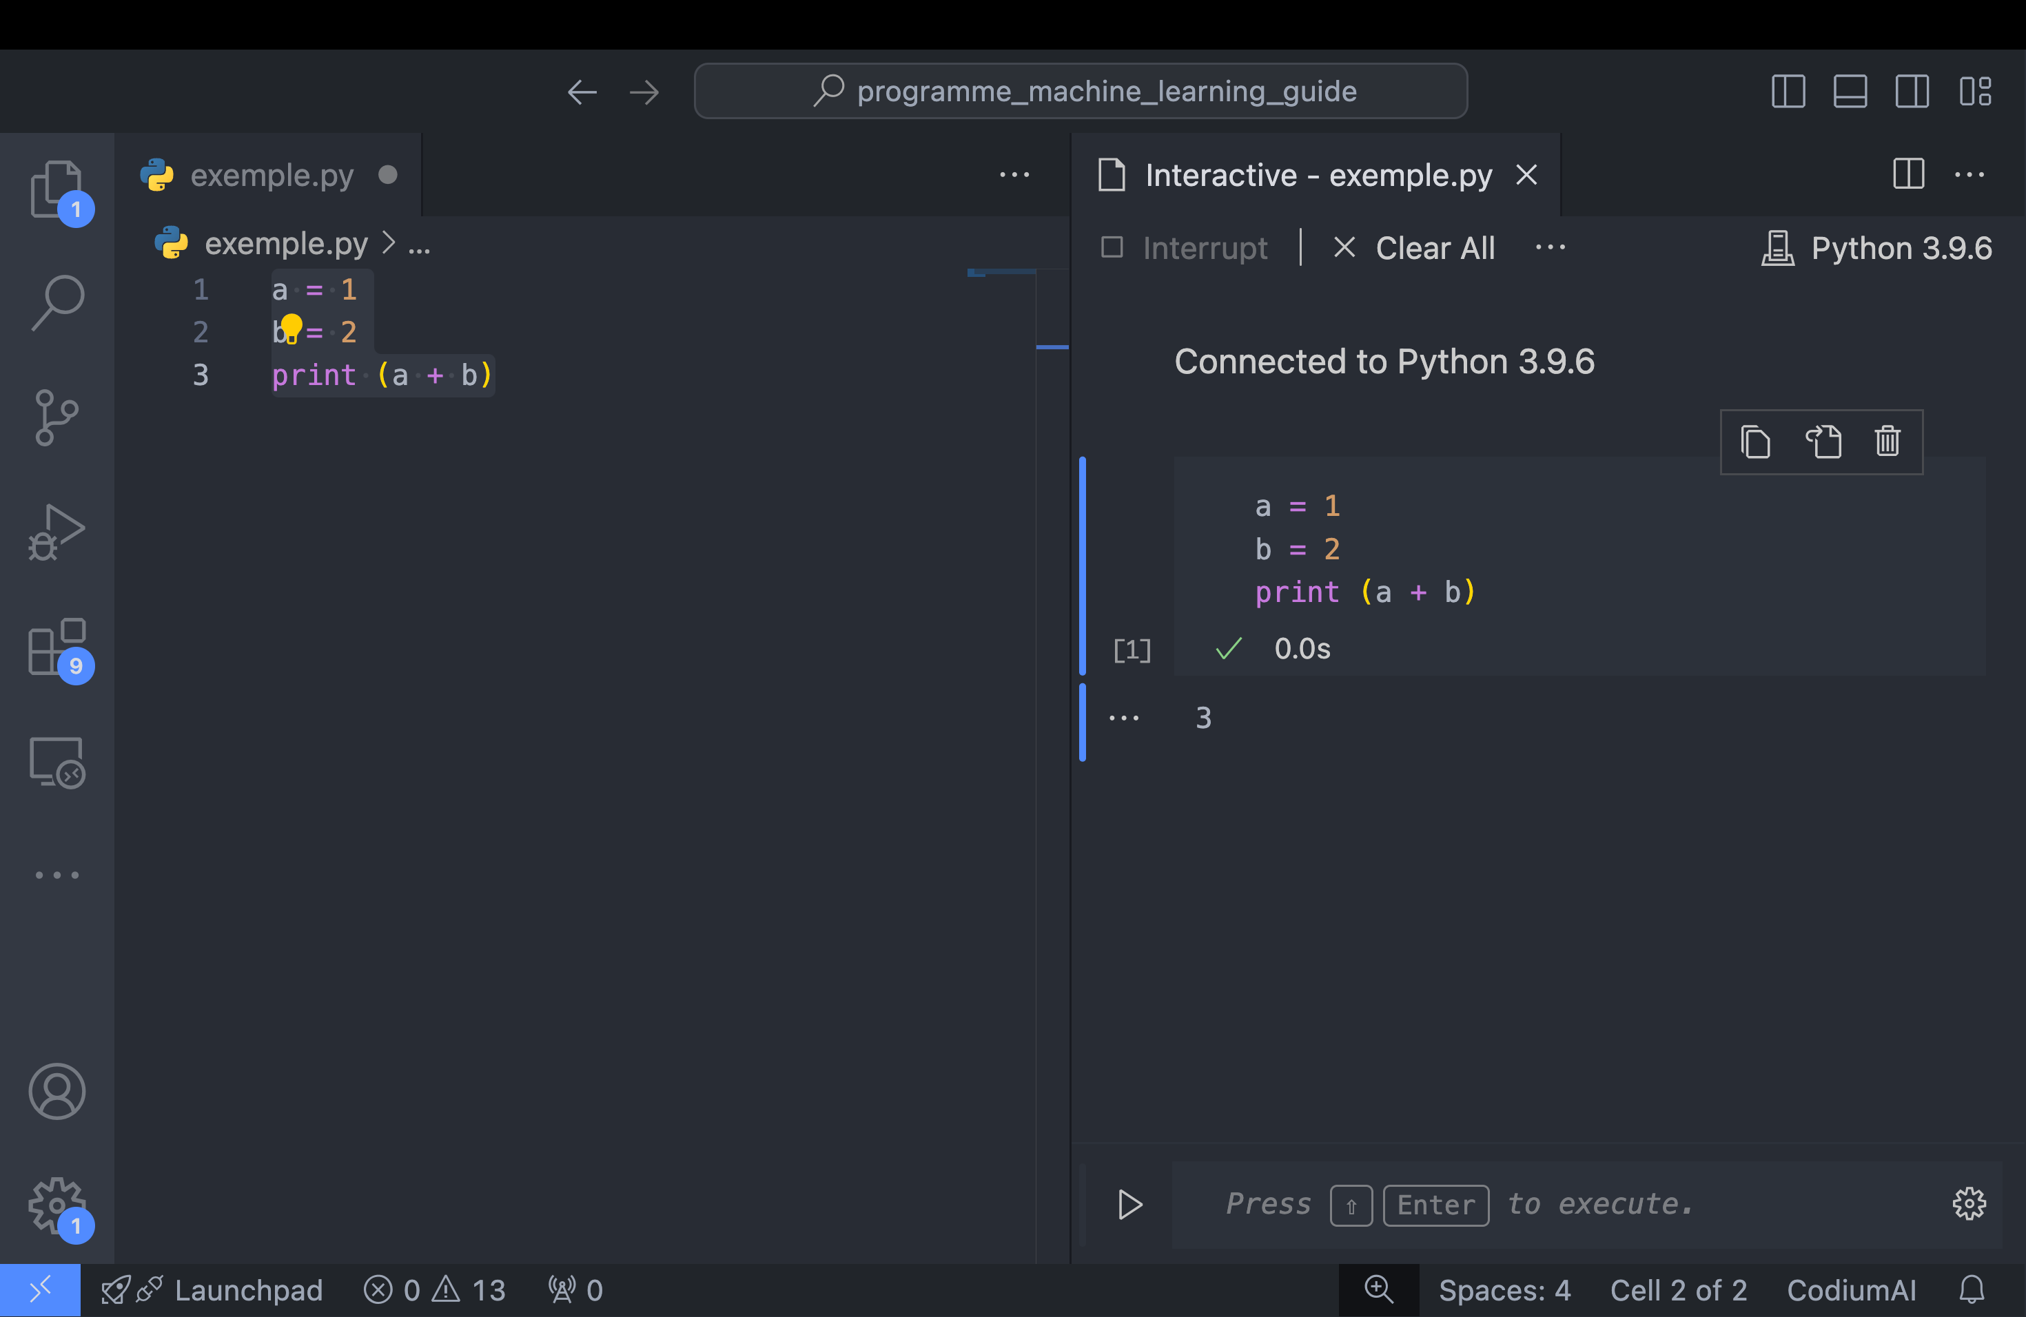Expand the breadcrumb ellipsis next to exemple.py

(420, 246)
